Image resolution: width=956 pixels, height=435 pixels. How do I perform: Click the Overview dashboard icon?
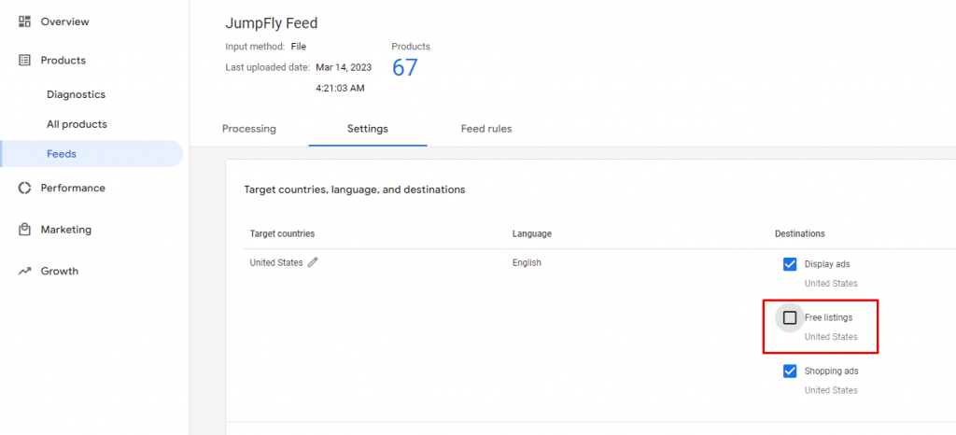click(x=25, y=21)
